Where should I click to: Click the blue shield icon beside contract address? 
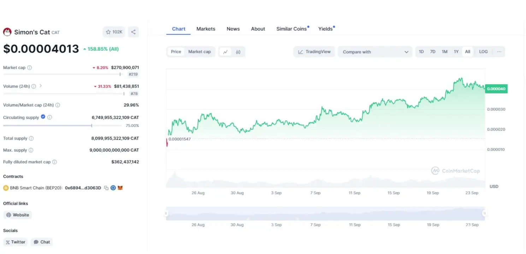click(113, 188)
